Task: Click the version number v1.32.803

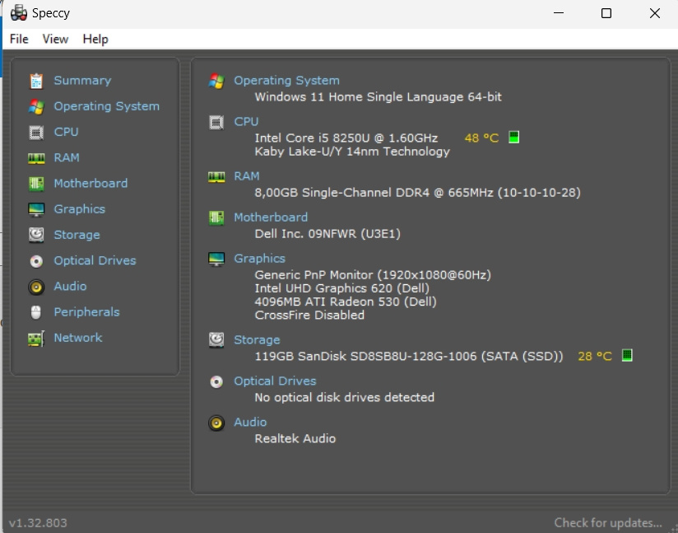Action: pos(38,523)
